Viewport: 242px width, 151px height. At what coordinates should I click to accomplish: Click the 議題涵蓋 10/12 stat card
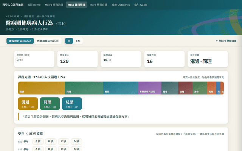coord(121,59)
